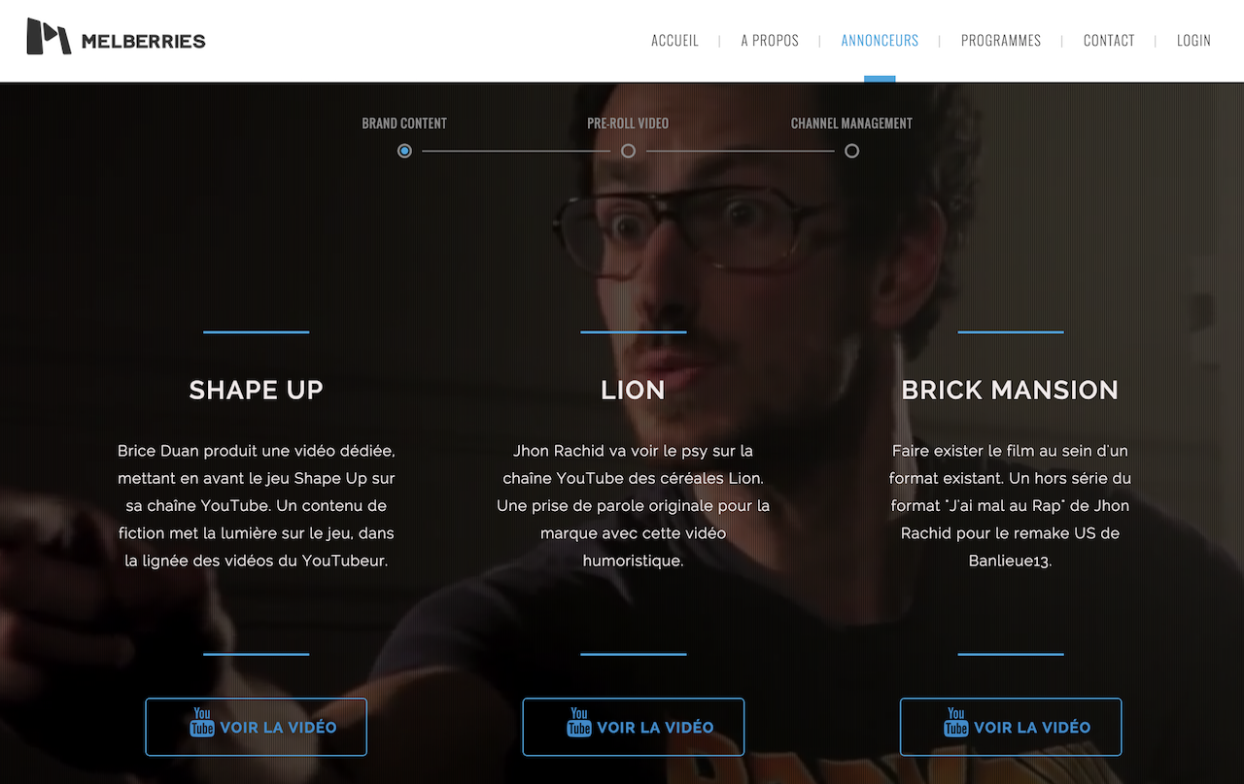Click the Melberries logo icon
The width and height of the screenshot is (1244, 784).
pos(49,37)
